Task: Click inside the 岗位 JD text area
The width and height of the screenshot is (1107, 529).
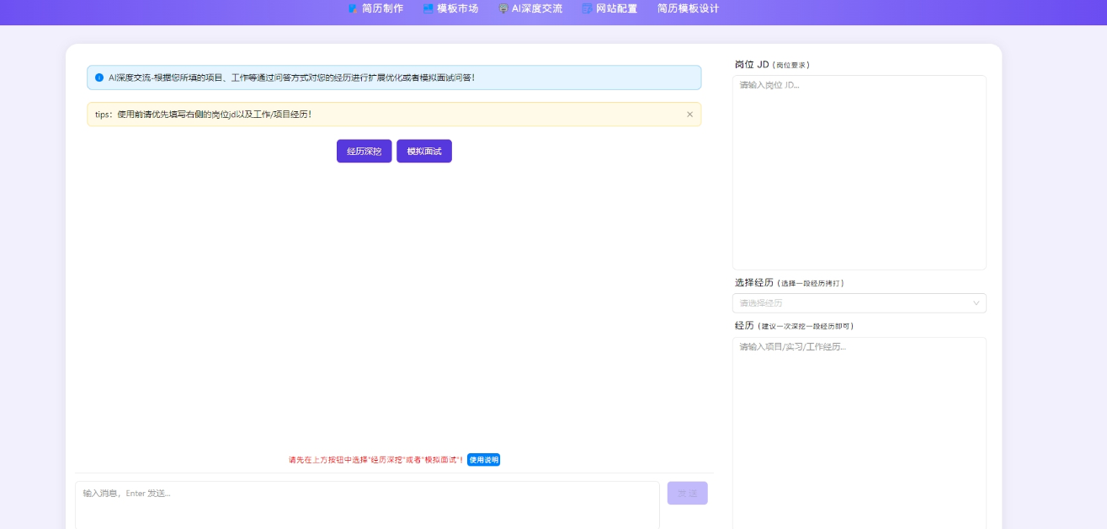Action: [x=859, y=168]
